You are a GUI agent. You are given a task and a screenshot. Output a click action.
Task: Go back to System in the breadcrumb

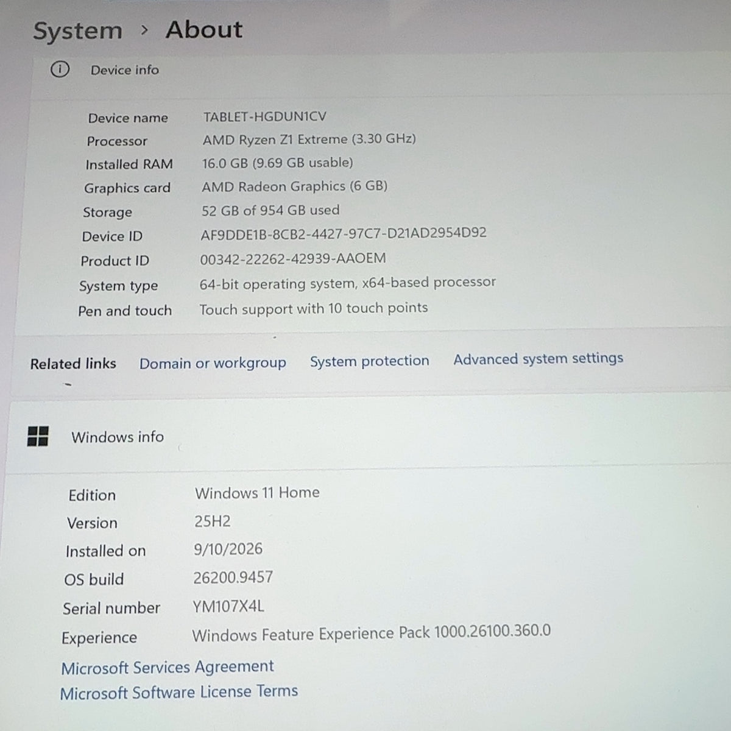coord(77,30)
